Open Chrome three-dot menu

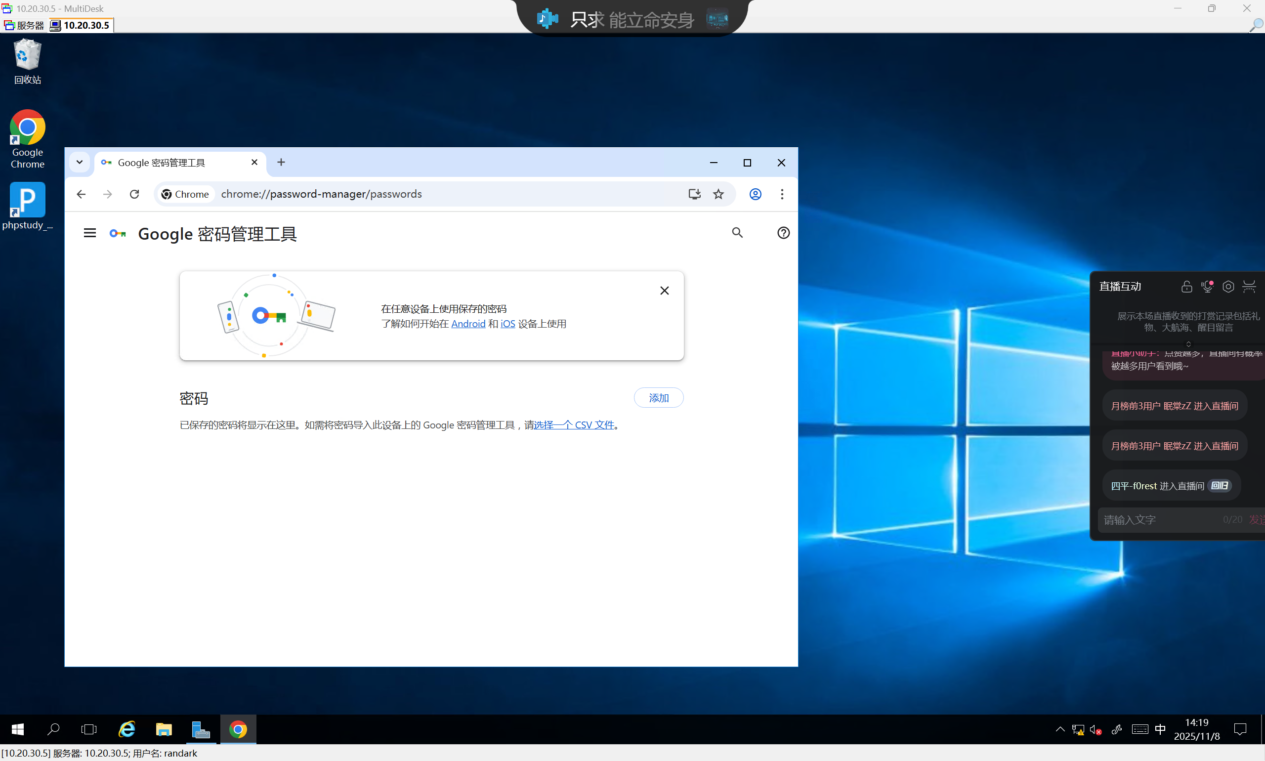click(x=781, y=194)
